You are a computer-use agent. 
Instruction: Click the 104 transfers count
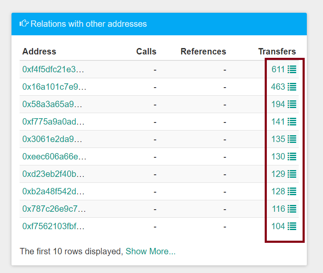point(278,226)
